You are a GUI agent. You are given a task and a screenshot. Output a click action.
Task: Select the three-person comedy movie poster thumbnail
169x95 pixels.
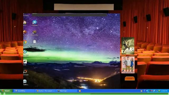pyautogui.click(x=128, y=65)
